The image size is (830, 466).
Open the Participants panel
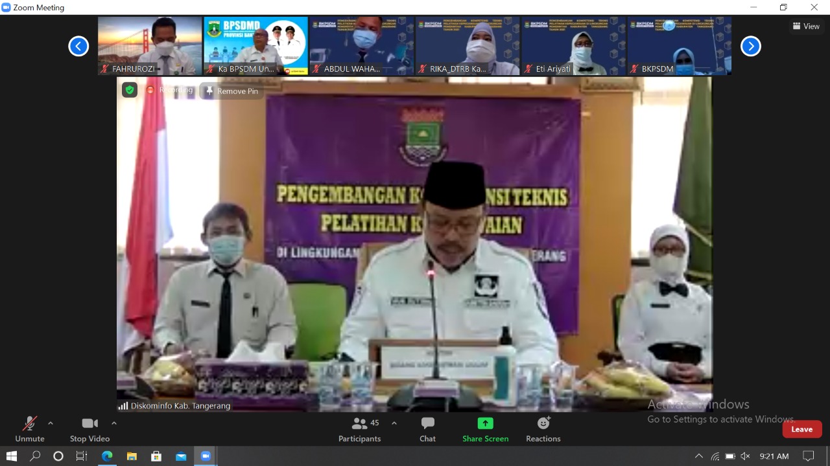(x=359, y=430)
